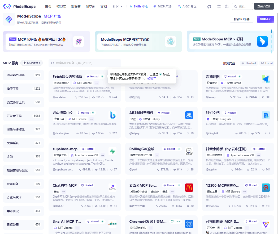Click the 创建MCP button

click(x=265, y=19)
